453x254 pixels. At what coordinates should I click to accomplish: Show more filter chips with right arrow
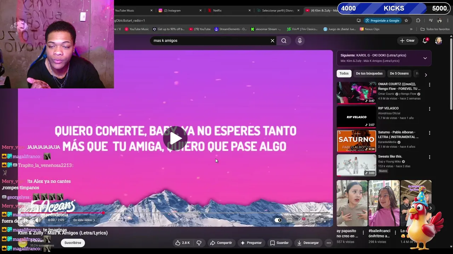pyautogui.click(x=426, y=75)
